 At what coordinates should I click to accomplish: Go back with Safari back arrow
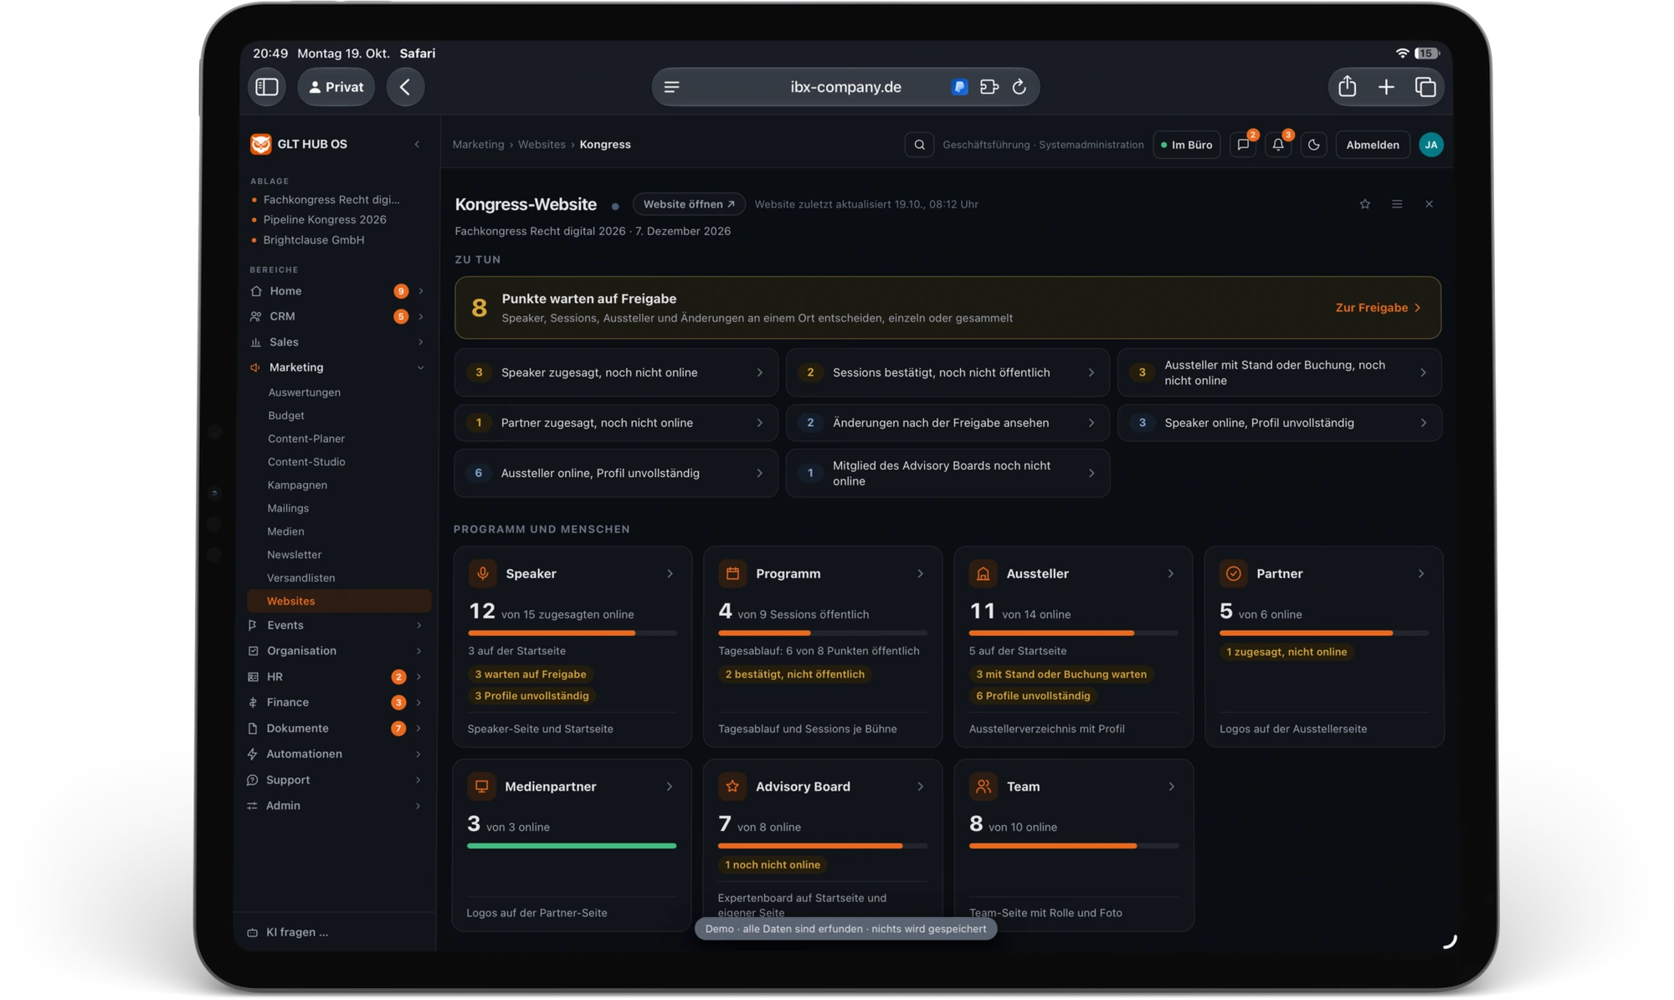[x=405, y=87]
